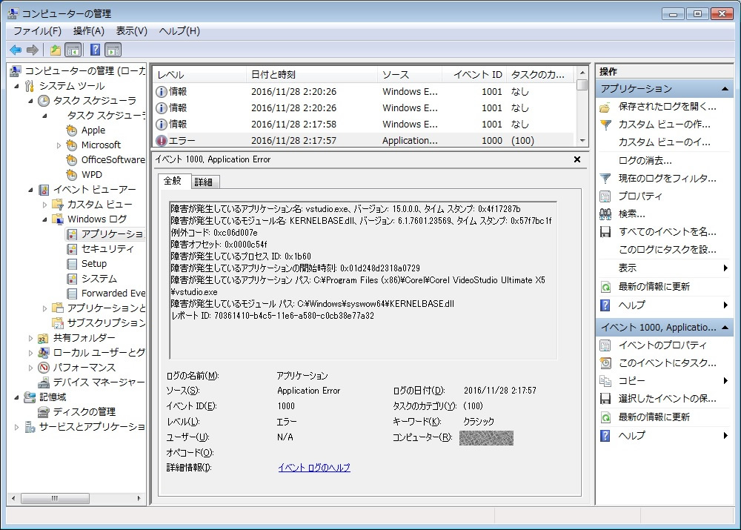This screenshot has height=530, width=741.
Task: Click the blue Help toolbar icon
Action: coord(95,50)
